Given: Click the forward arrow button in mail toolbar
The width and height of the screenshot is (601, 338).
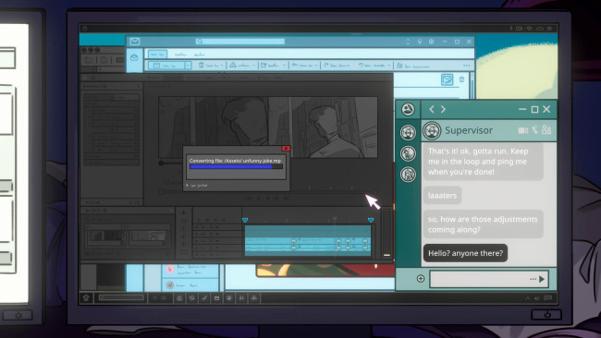Looking at the screenshot, I should coord(337,66).
